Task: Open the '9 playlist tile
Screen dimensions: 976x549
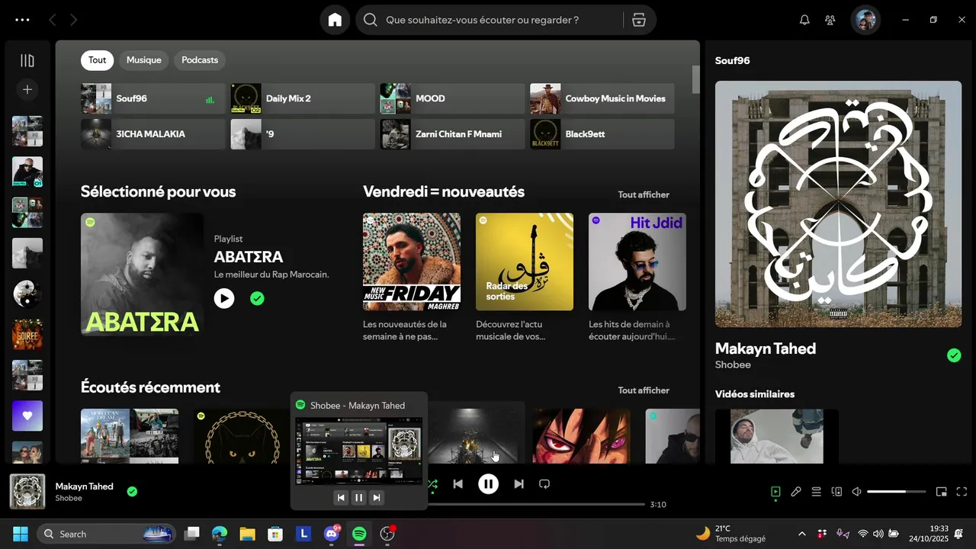Action: tap(303, 134)
